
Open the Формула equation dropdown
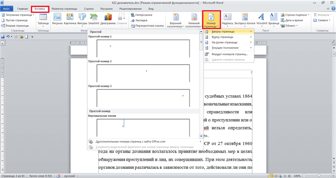(x=322, y=15)
